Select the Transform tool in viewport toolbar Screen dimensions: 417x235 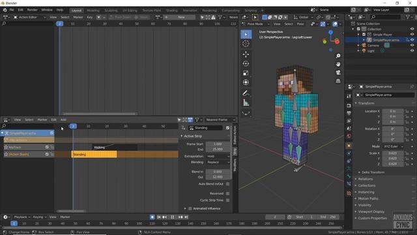tap(246, 82)
